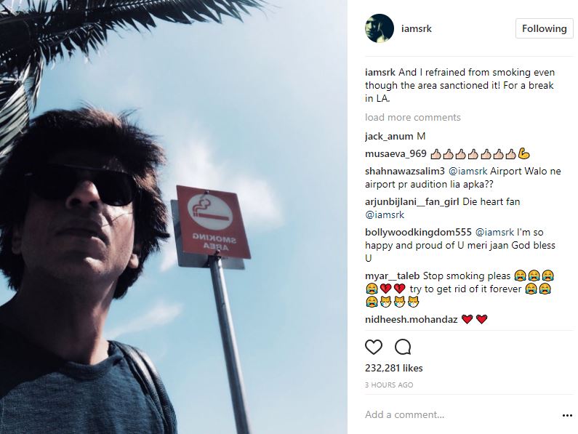
Task: Open the three-dot more options menu
Action: coord(567,415)
